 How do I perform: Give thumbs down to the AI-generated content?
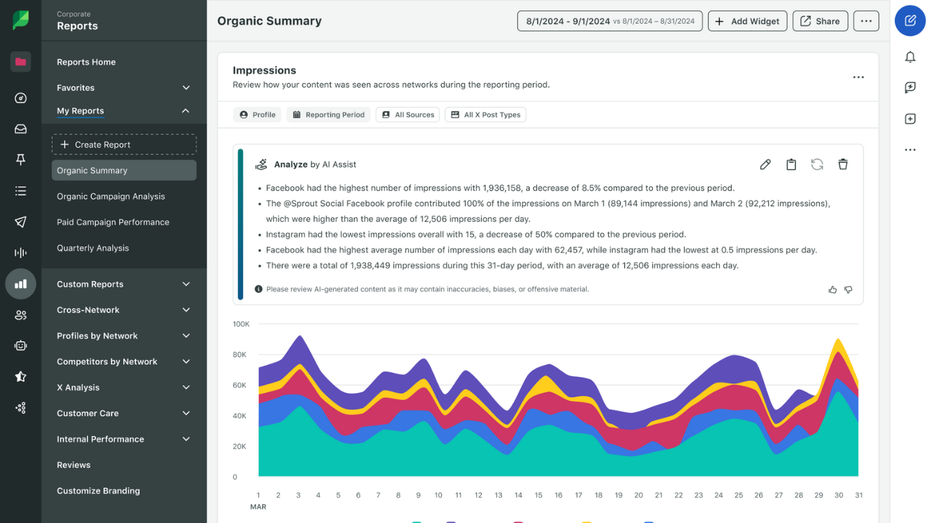click(849, 289)
